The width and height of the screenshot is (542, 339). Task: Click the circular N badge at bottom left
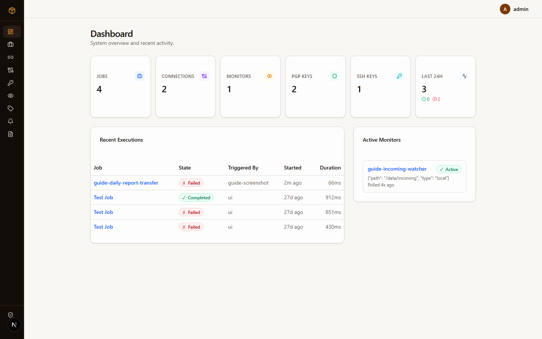click(14, 325)
